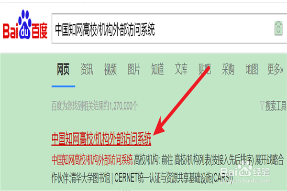Viewport: 287px width, 191px height.
Task: Switch to the 资讯 tab
Action: 87,69
